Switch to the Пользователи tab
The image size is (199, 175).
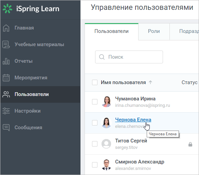pos(111,31)
